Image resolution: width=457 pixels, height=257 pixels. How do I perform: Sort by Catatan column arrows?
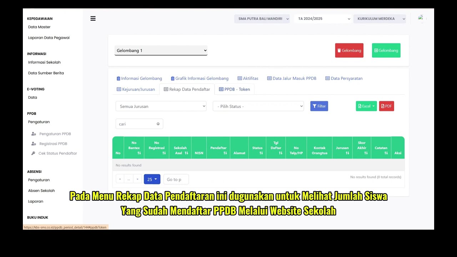(386, 153)
